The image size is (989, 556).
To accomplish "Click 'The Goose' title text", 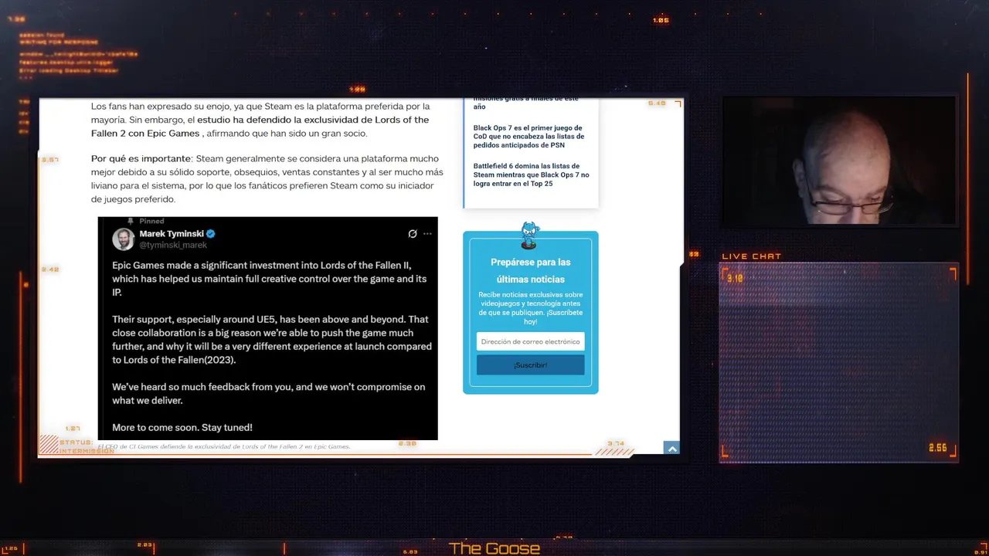I will coord(494,548).
